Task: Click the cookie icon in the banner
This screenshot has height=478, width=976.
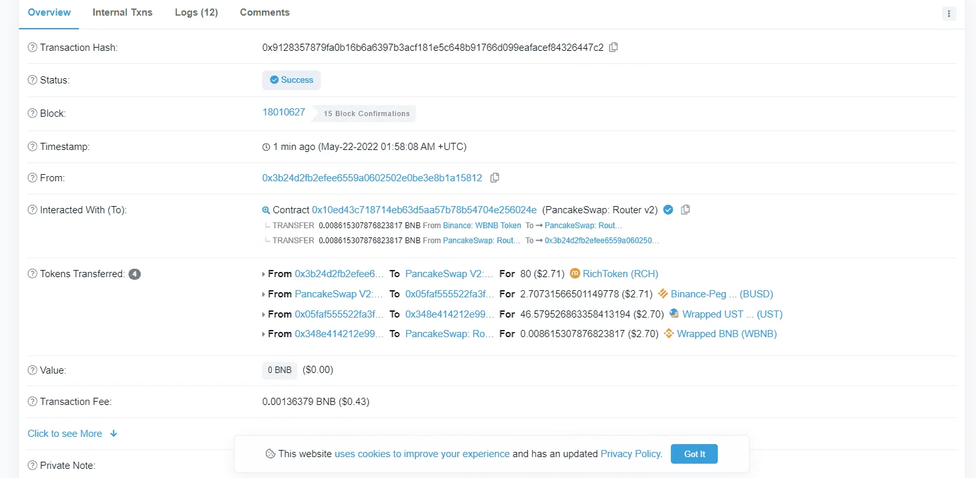Action: coord(270,454)
